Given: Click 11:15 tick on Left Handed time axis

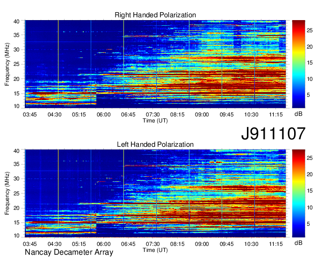Looking at the screenshot, I should click(x=276, y=244).
